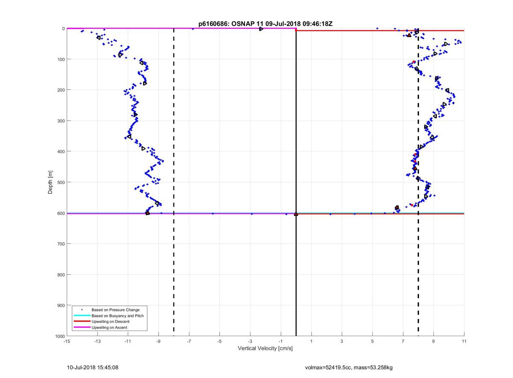Click depth tick label 400

pos(60,152)
